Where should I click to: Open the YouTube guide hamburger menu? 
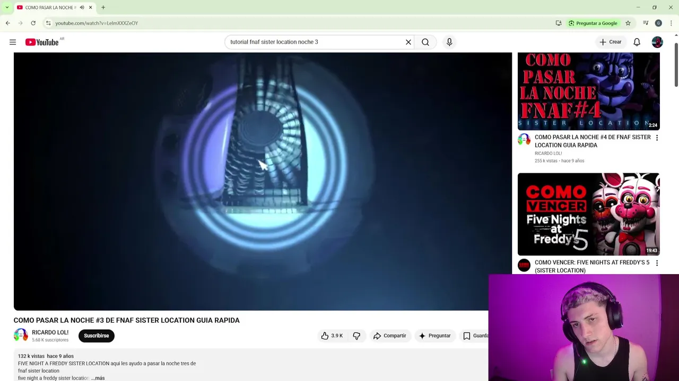13,42
